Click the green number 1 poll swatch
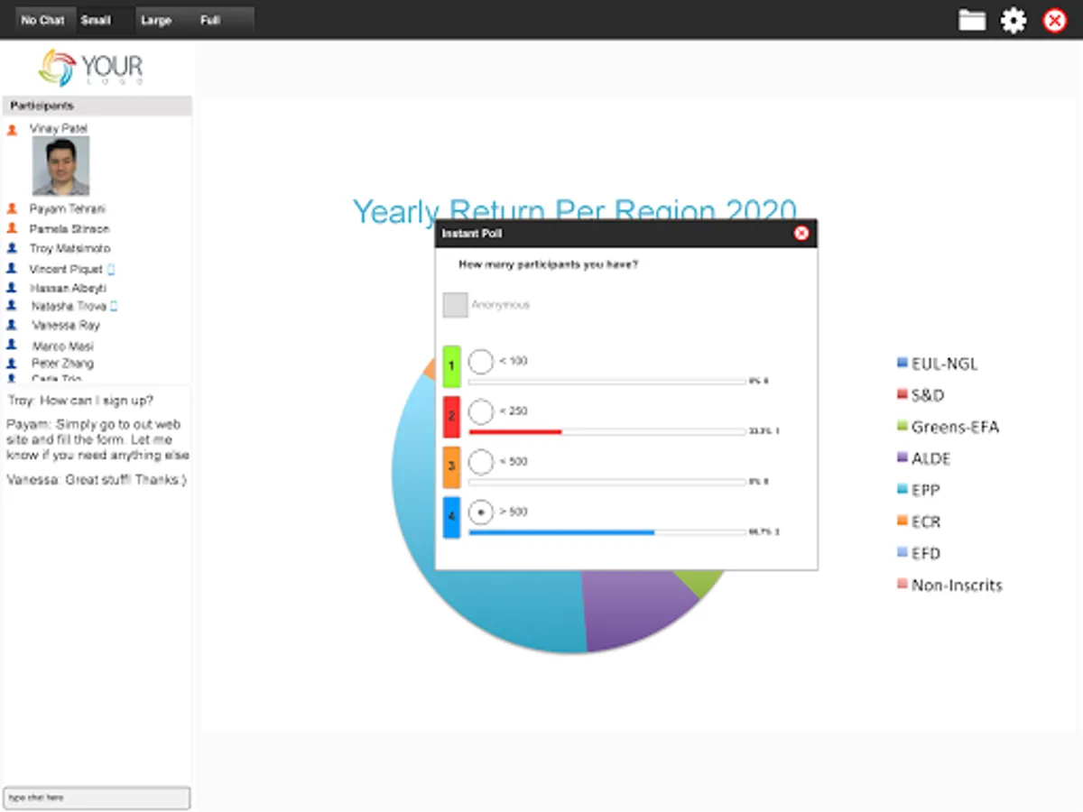Viewport: 1083px width, 812px height. coord(451,367)
